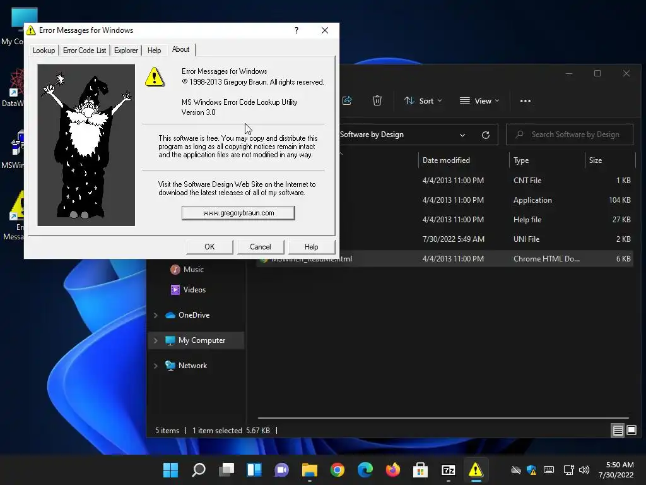
Task: Open the Error Code List tab
Action: click(85, 51)
